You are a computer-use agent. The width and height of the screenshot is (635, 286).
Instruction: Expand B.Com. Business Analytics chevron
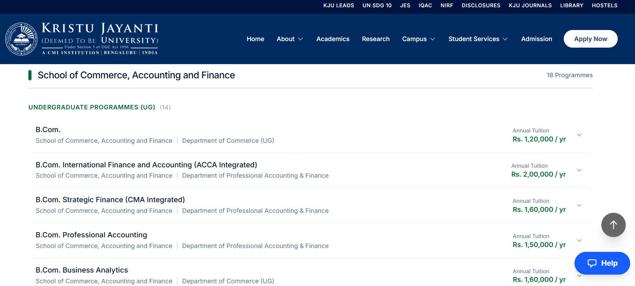579,276
